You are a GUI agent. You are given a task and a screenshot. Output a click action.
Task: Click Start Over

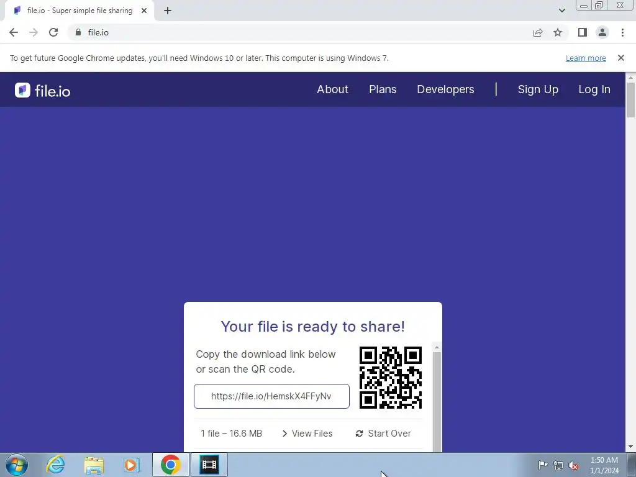[383, 434]
